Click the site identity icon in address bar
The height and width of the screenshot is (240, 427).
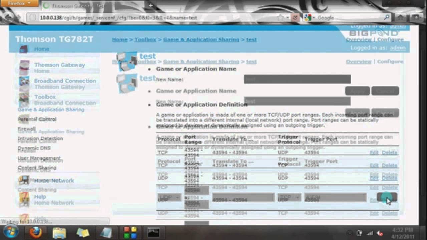point(32,18)
